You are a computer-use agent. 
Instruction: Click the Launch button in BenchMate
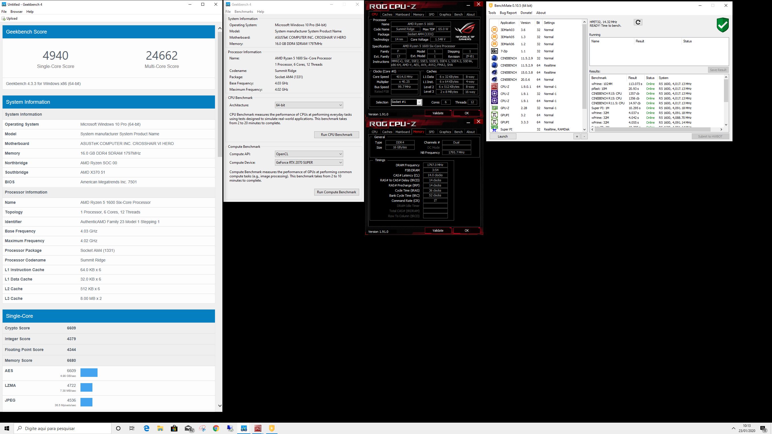[x=502, y=136]
